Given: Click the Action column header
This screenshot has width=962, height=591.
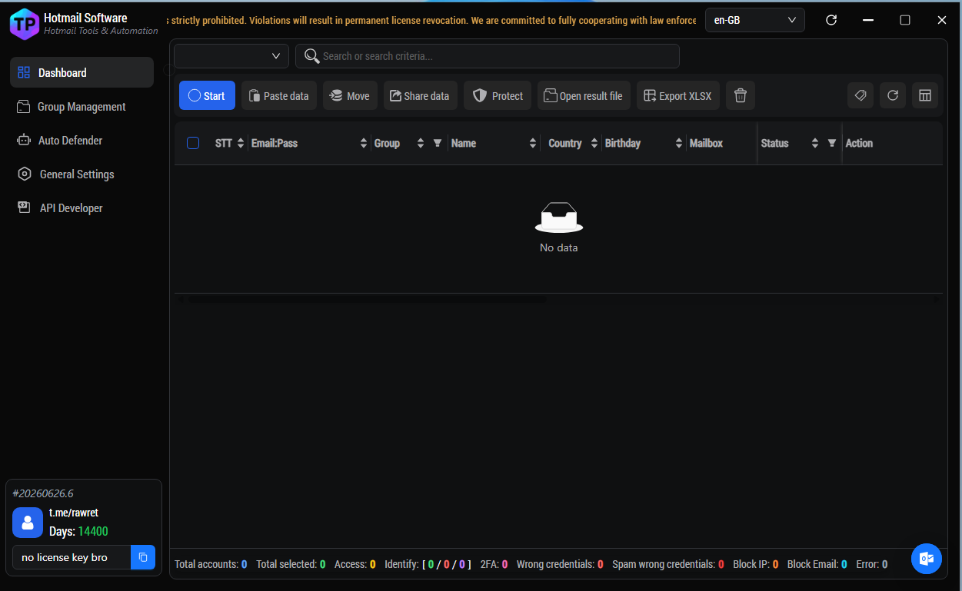Looking at the screenshot, I should pyautogui.click(x=859, y=144).
